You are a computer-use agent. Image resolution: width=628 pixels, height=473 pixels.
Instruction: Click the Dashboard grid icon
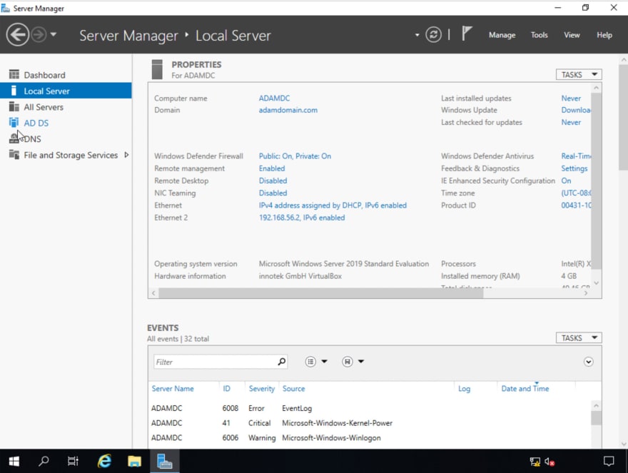[14, 74]
